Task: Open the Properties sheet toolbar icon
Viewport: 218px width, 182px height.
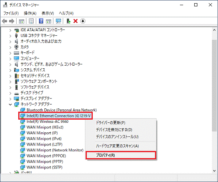Action: coord(31,21)
